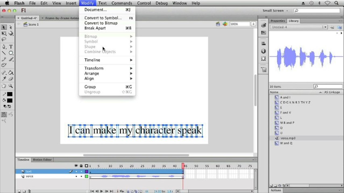Click the Fill color swatch
The width and height of the screenshot is (344, 193).
pos(10,101)
